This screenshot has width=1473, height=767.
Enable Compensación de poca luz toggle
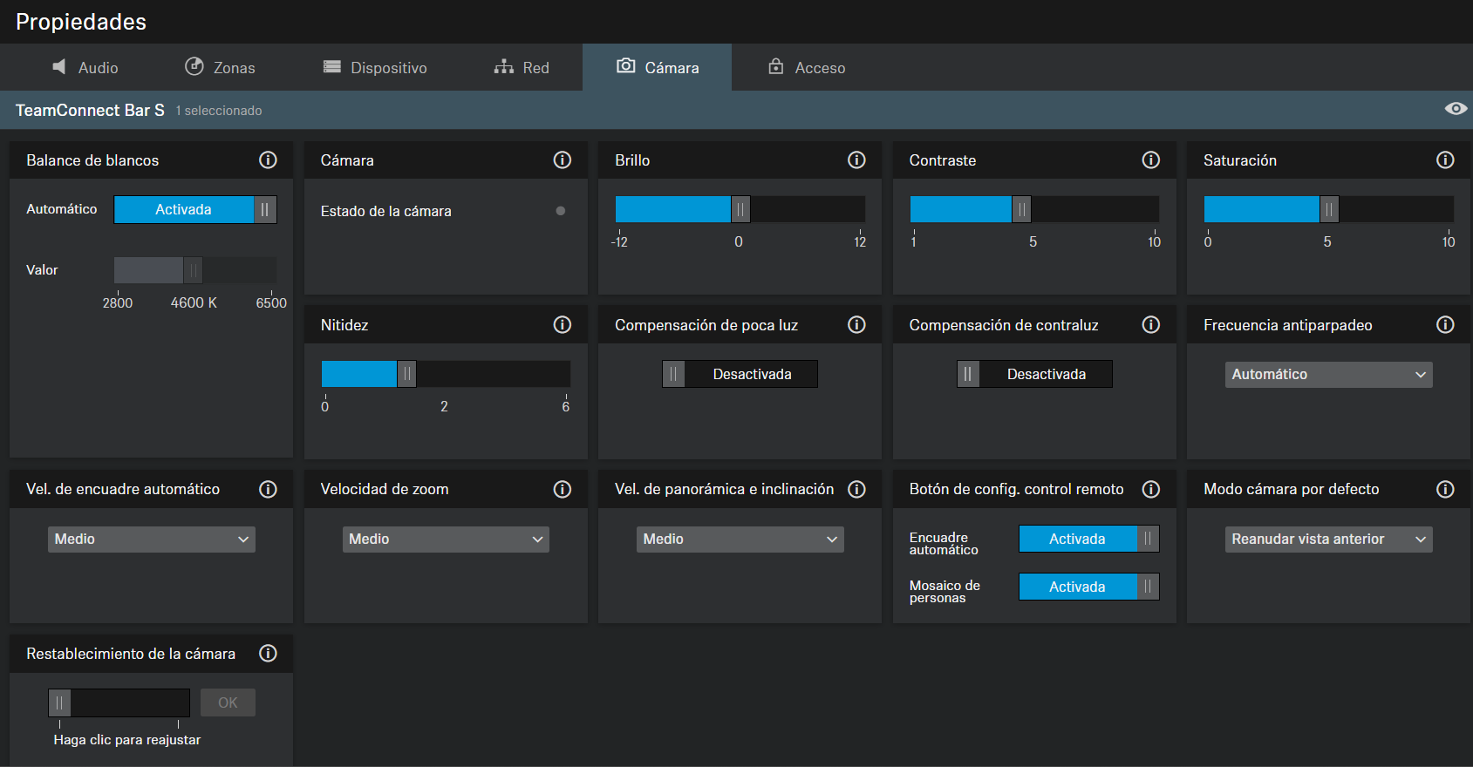click(740, 375)
